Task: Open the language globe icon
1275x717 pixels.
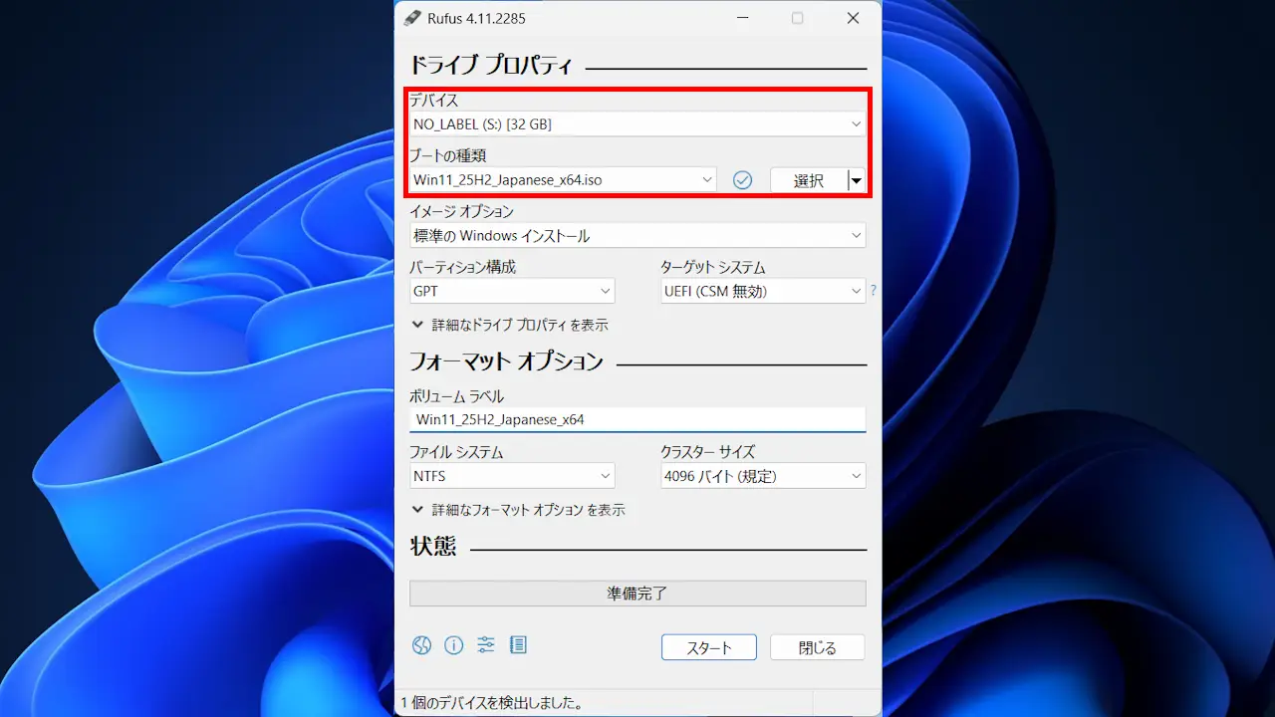Action: (x=422, y=645)
